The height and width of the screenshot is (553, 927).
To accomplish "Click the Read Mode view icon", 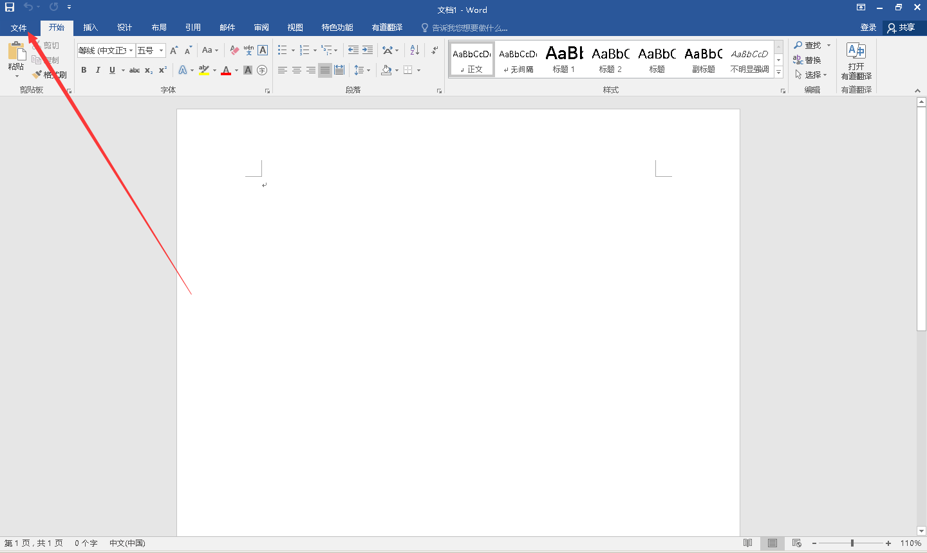I will (x=747, y=543).
